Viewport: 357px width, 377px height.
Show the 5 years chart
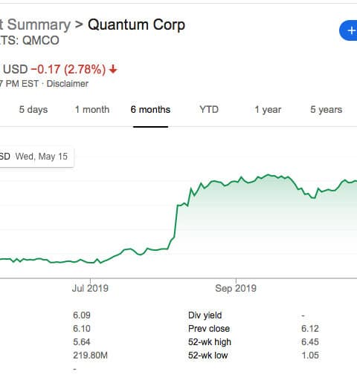pyautogui.click(x=327, y=110)
